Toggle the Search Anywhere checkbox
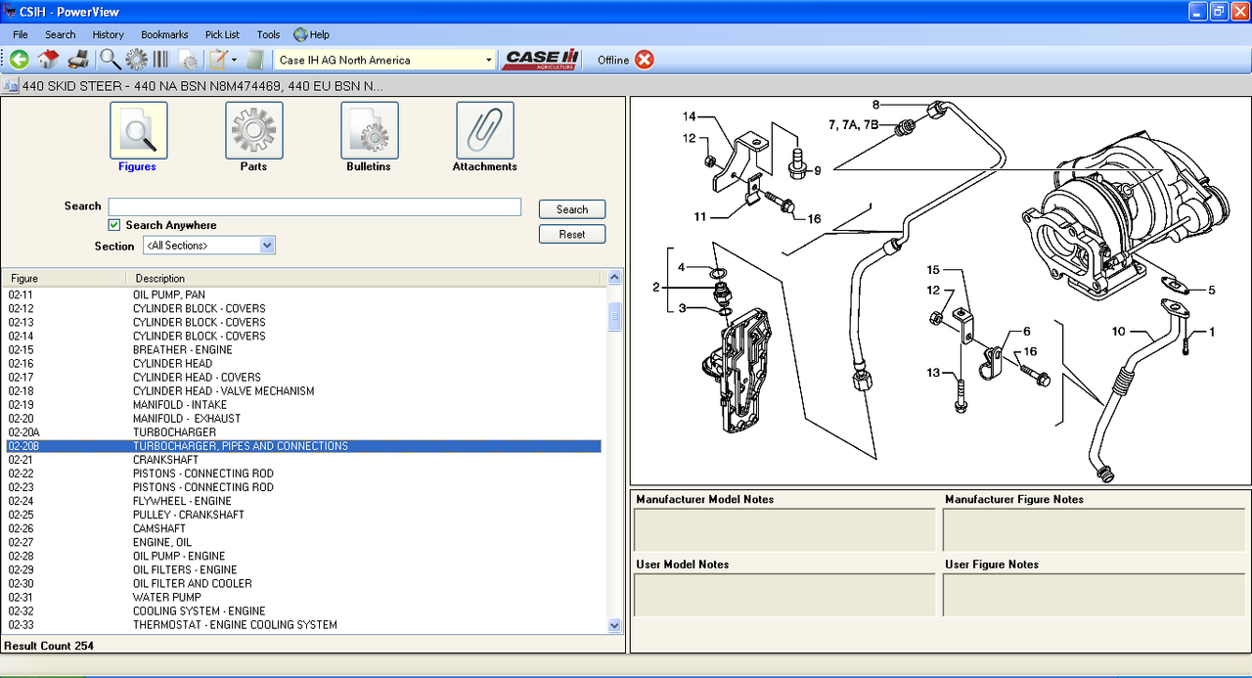Screen dimensions: 1252x678 click(114, 225)
